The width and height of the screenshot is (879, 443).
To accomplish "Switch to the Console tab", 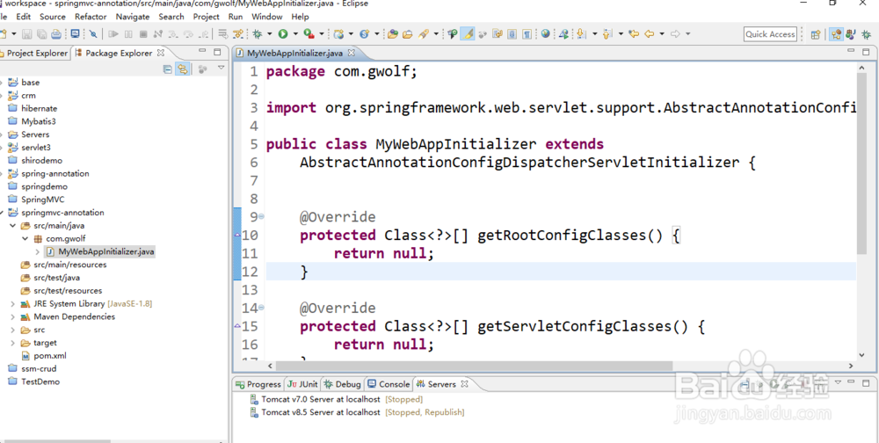I will click(x=389, y=384).
